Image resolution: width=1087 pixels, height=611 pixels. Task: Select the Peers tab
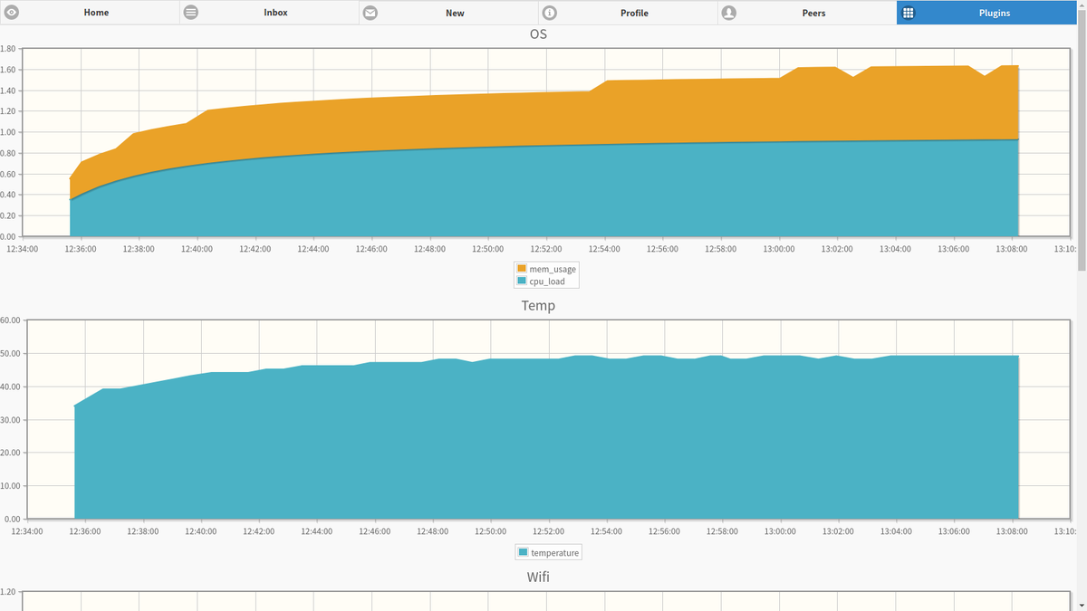click(x=807, y=13)
